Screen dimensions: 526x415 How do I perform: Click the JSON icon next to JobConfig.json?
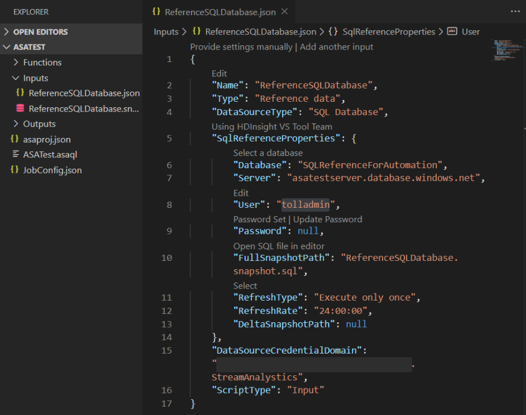(15, 170)
